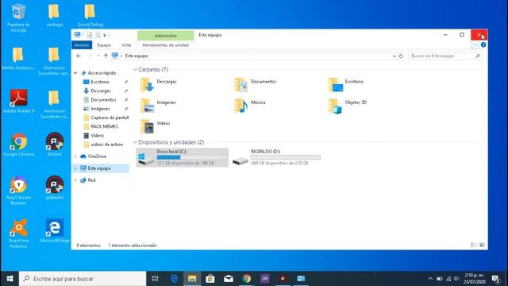
Task: Click the taskbar search box
Action: coord(83,279)
